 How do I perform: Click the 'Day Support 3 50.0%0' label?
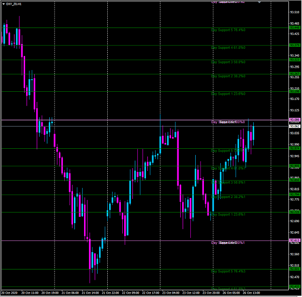coord(228,62)
